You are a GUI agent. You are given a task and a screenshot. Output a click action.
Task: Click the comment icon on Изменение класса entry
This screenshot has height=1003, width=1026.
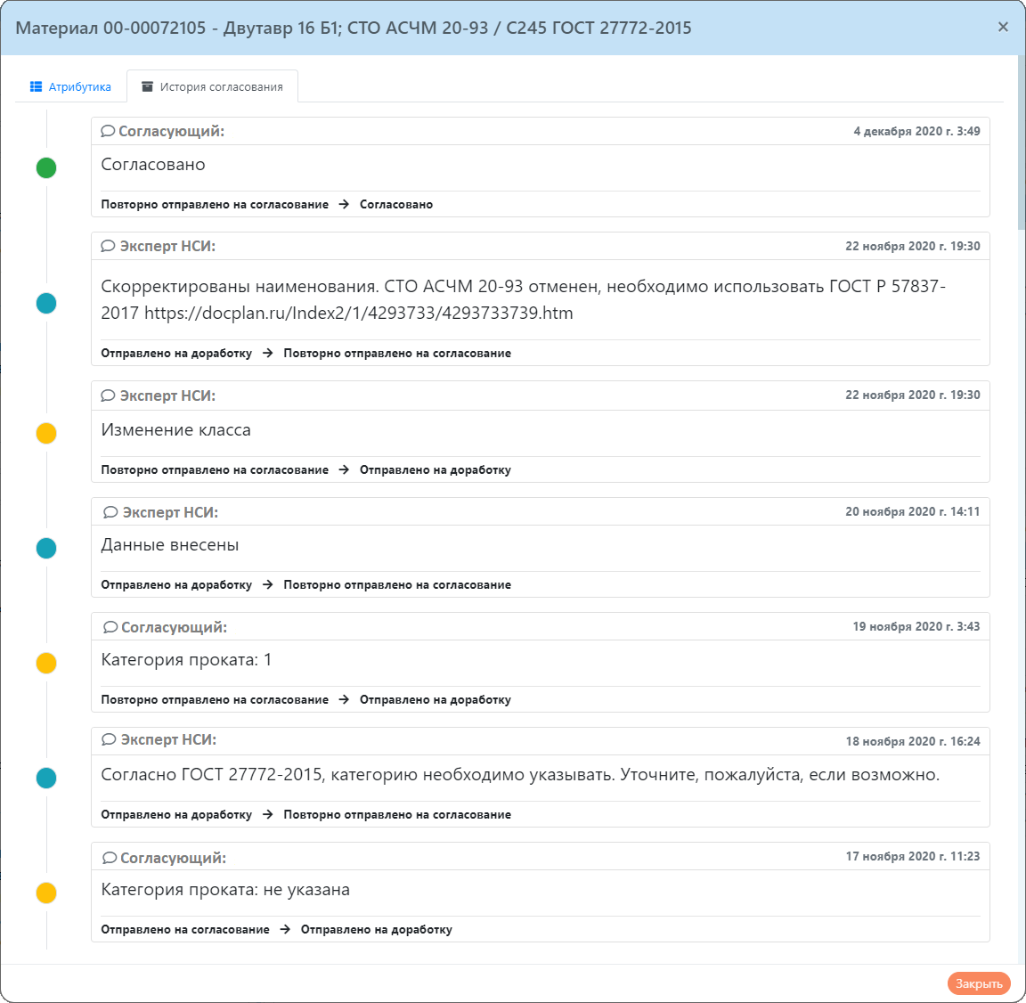pyautogui.click(x=109, y=395)
